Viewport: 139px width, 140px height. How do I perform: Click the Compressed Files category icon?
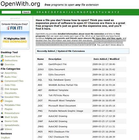[2, 81]
